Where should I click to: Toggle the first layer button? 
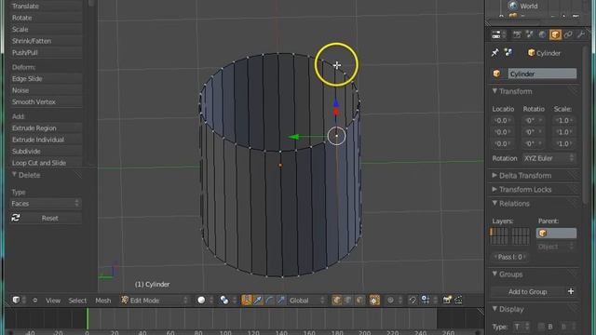(492, 232)
